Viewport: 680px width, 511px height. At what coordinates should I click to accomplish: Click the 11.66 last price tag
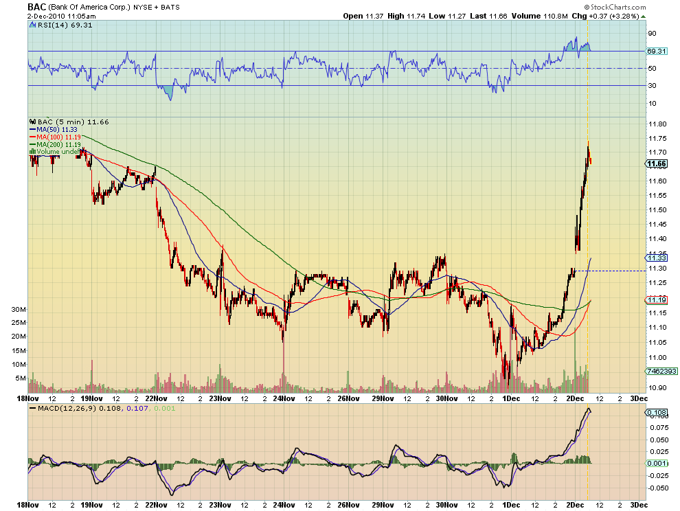point(657,163)
